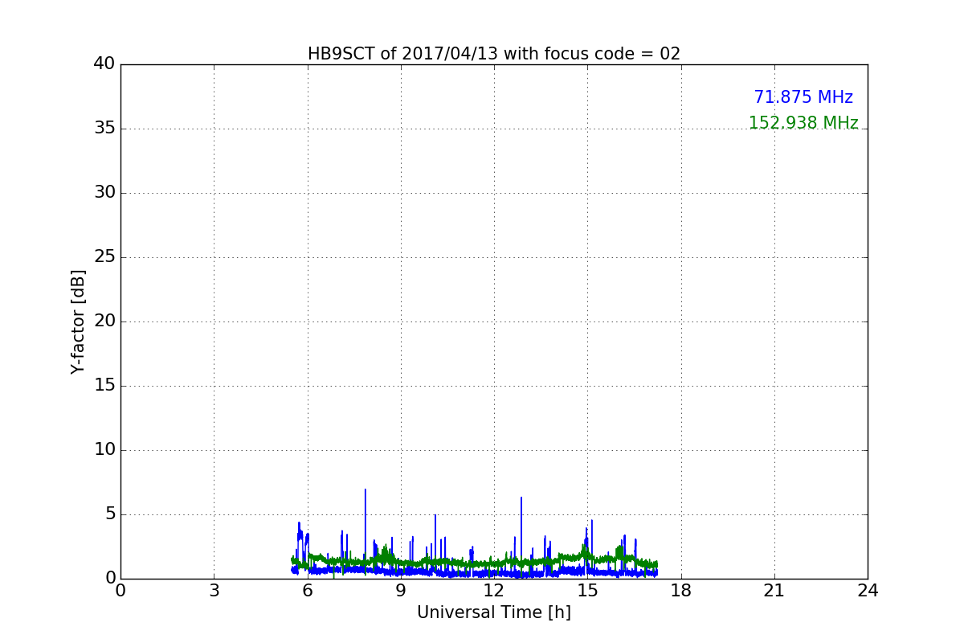Image resolution: width=964 pixels, height=643 pixels.
Task: Click the x-axis tick label "21"
Action: 774,591
